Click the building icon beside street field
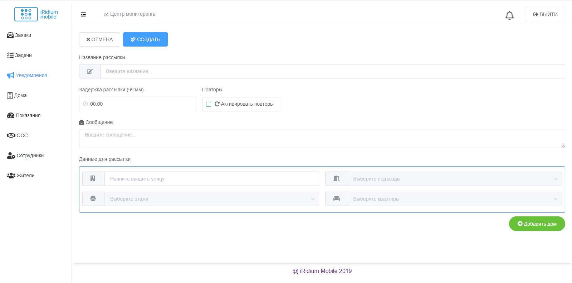 click(x=93, y=179)
